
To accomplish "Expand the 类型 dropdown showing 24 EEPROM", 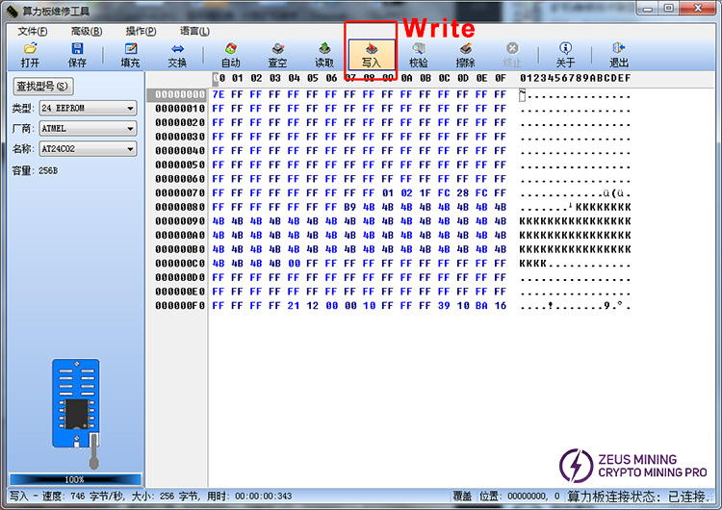I will click(x=88, y=108).
